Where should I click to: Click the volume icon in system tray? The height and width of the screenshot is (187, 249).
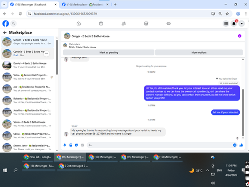213,183
